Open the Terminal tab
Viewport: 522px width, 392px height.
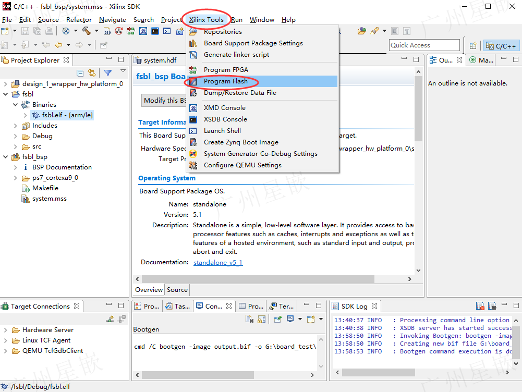tap(282, 306)
